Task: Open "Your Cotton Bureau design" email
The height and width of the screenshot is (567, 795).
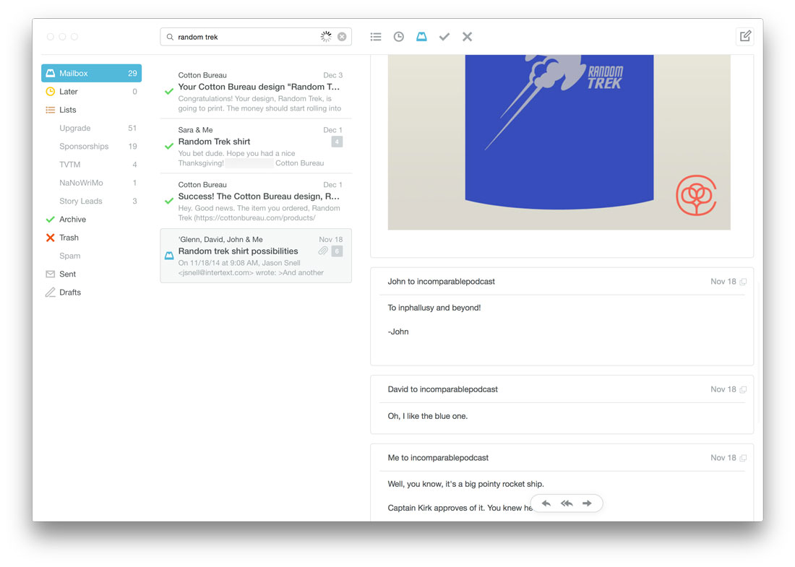Action: (x=256, y=91)
